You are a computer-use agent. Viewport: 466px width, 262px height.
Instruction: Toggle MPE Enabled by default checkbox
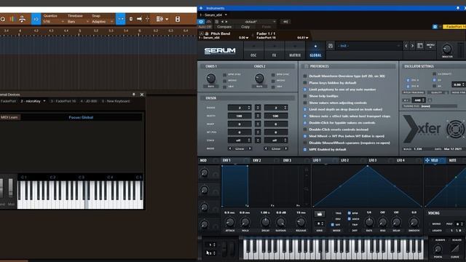pos(305,149)
